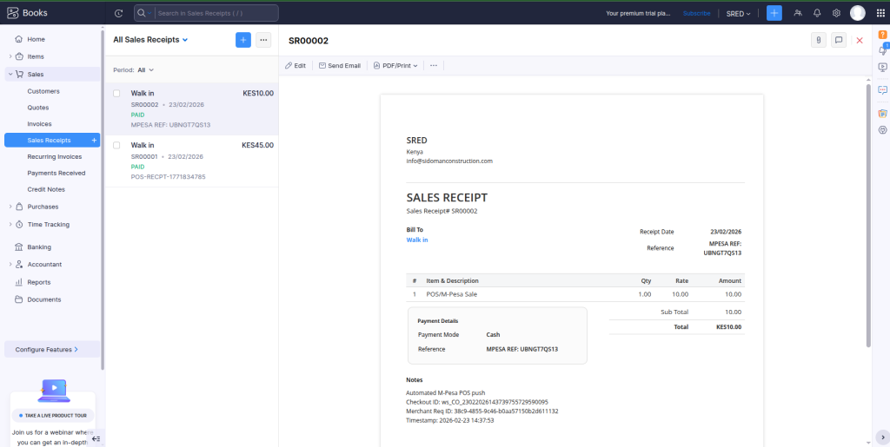Open the apps grid launcher icon
The image size is (890, 447).
(x=880, y=13)
